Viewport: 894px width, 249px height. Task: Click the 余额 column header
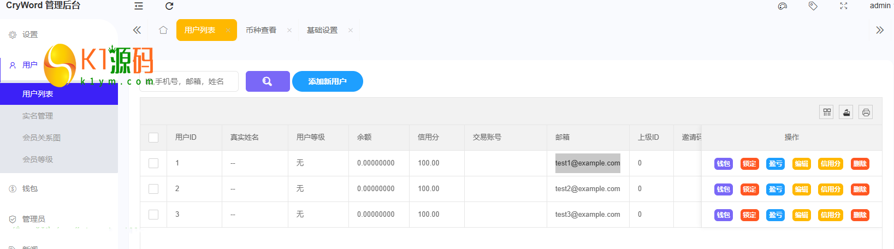[x=379, y=138]
